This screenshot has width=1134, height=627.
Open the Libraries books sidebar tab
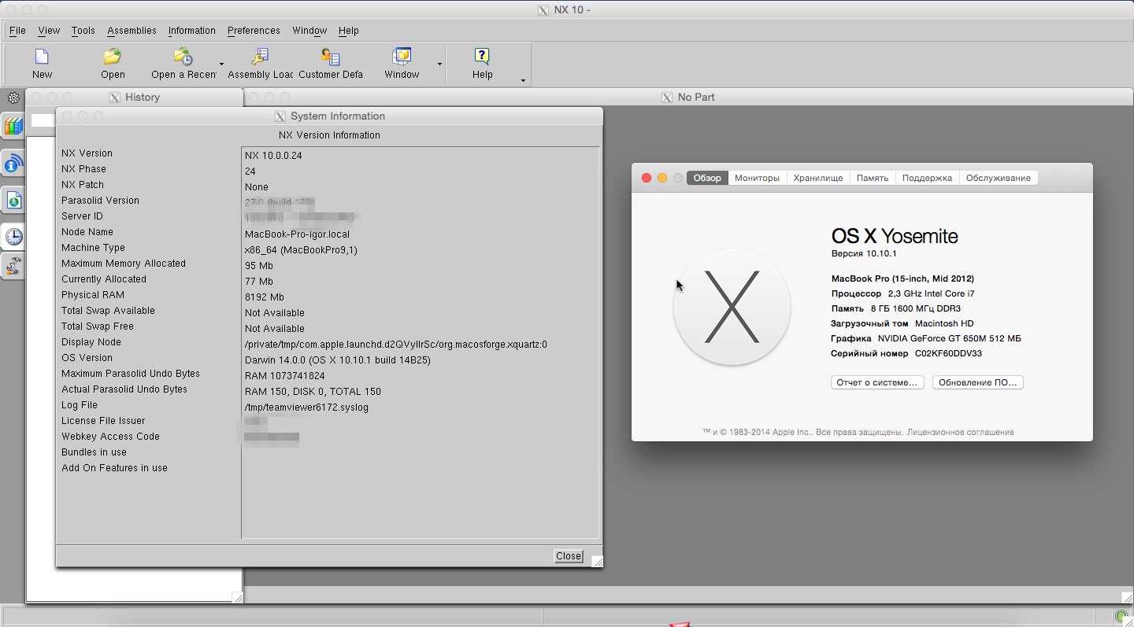[13, 126]
